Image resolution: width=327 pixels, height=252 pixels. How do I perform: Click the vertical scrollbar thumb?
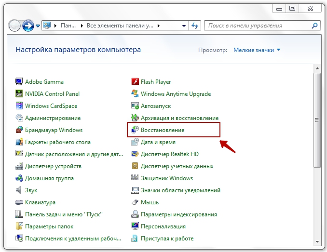point(317,120)
